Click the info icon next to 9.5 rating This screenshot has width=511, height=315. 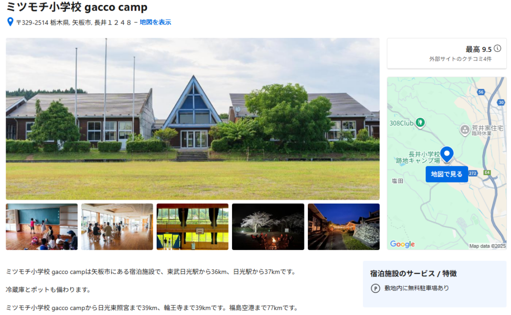point(498,48)
